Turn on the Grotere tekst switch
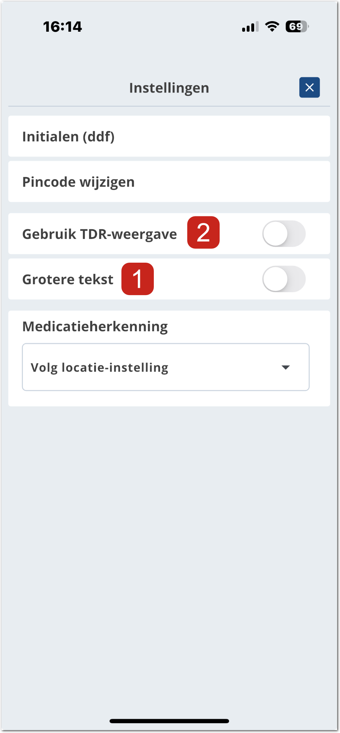This screenshot has height=733, width=340. point(284,279)
